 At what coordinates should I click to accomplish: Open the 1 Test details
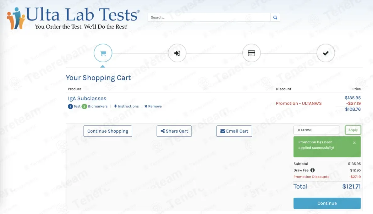click(74, 107)
